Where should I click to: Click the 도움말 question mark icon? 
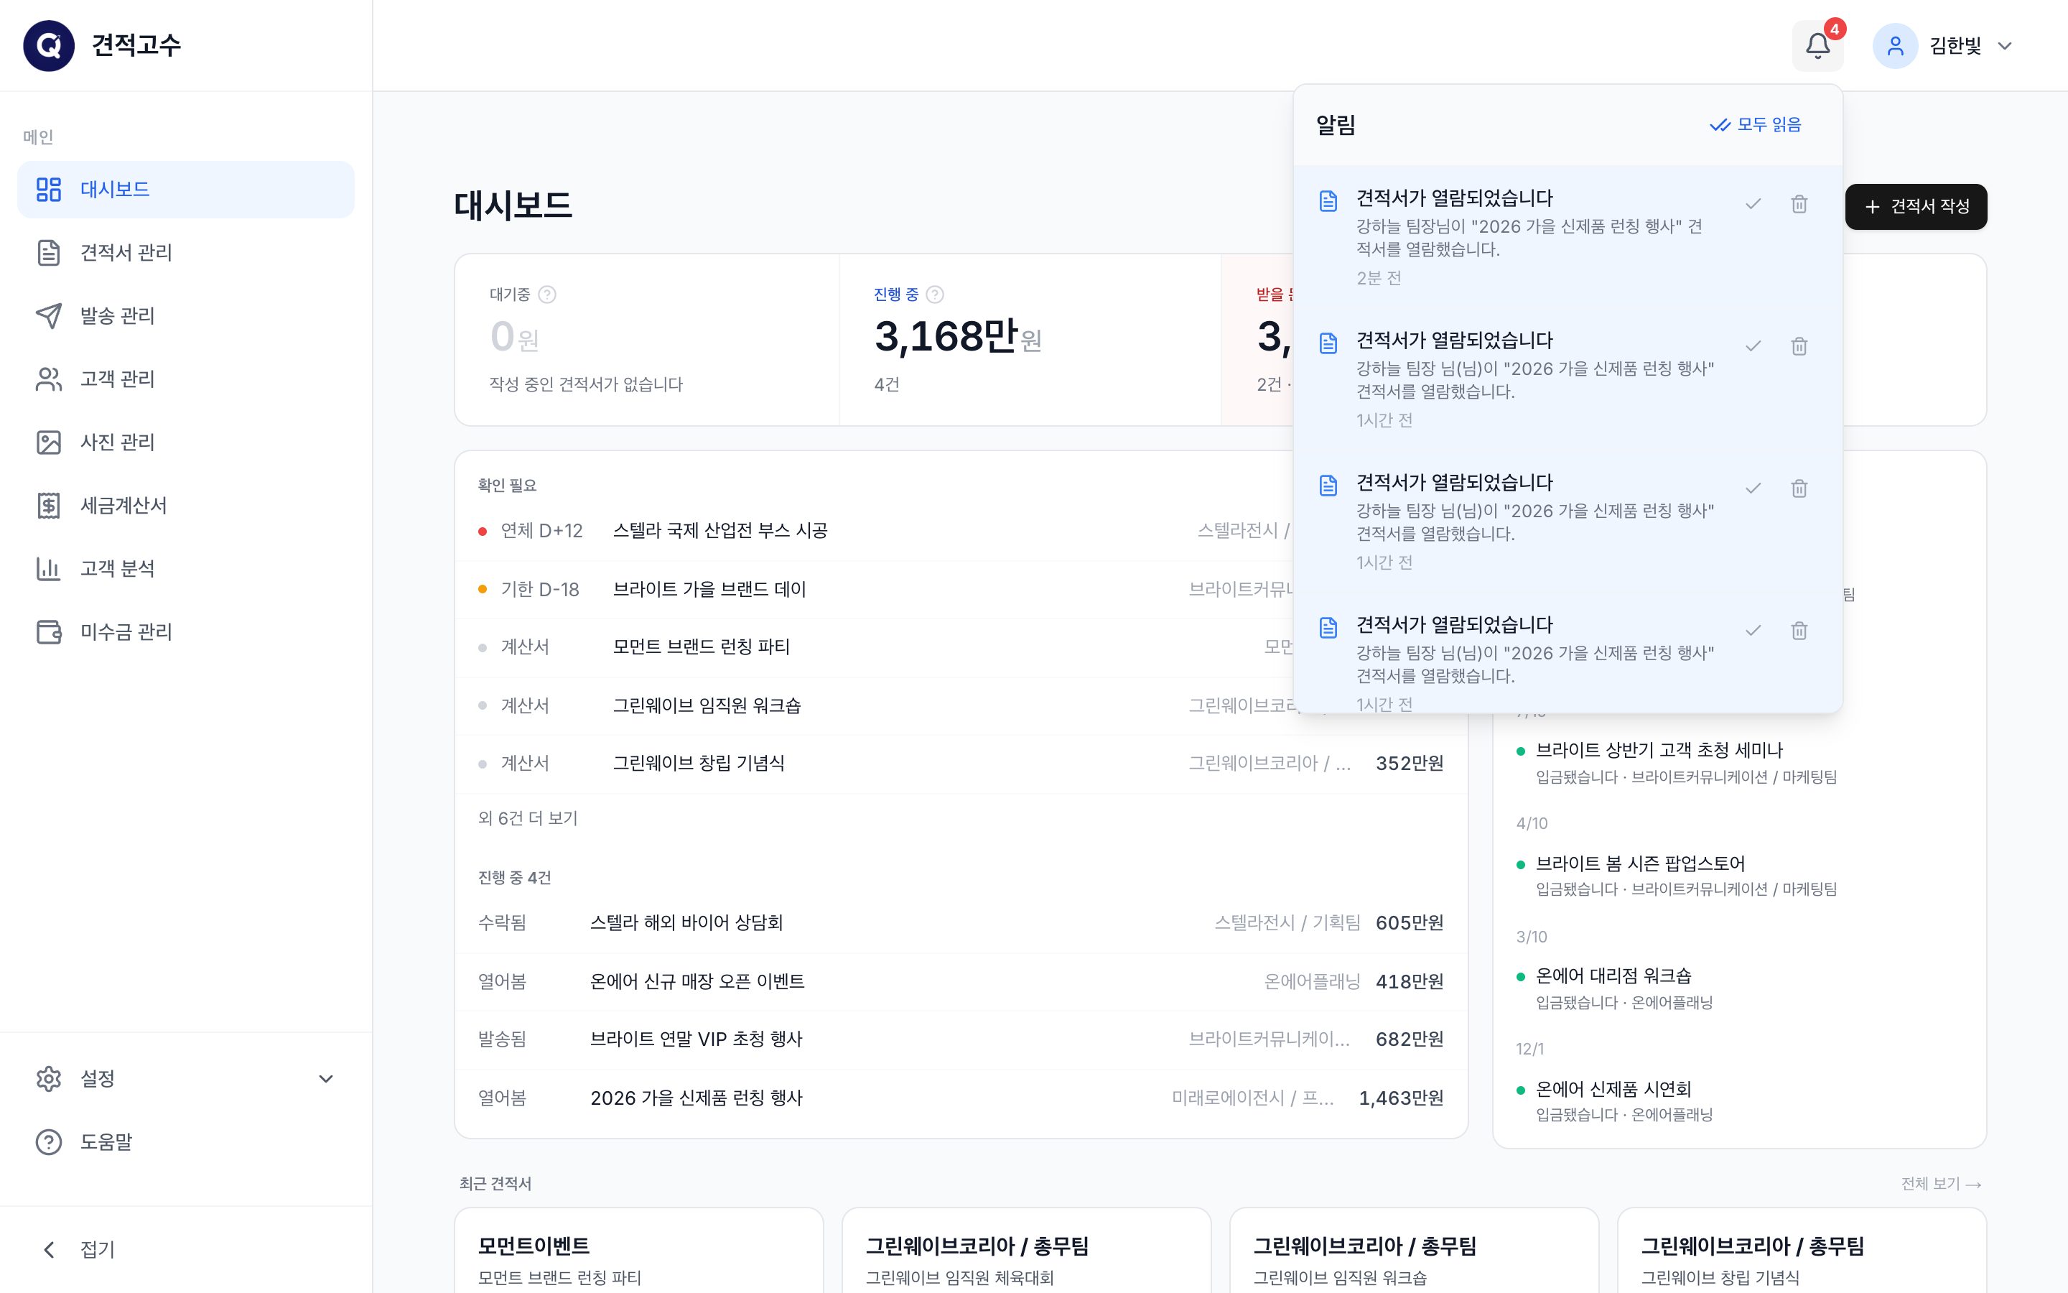click(x=49, y=1141)
